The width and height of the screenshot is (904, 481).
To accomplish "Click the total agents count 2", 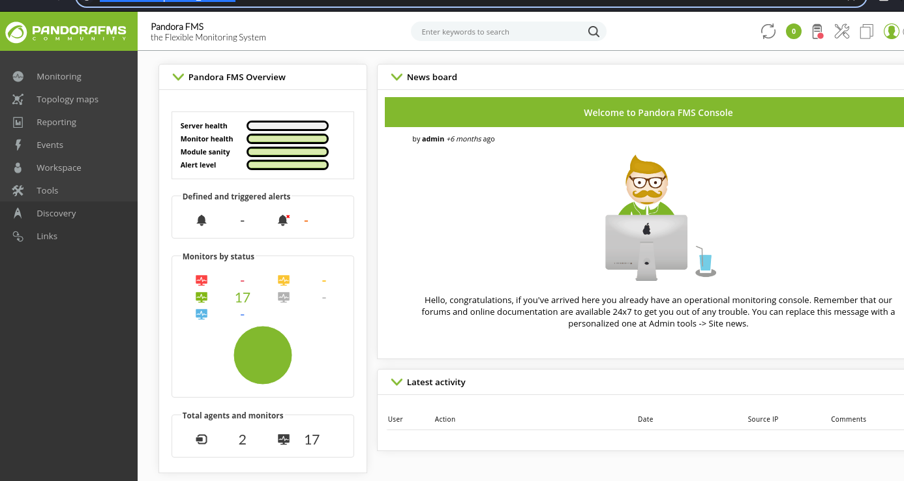I will [243, 440].
